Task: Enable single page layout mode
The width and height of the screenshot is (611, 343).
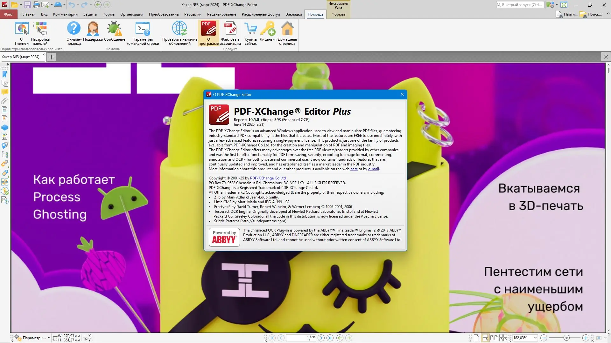Action: [476, 338]
